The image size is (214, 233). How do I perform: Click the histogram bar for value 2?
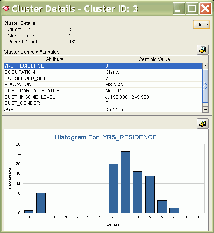coord(114,188)
